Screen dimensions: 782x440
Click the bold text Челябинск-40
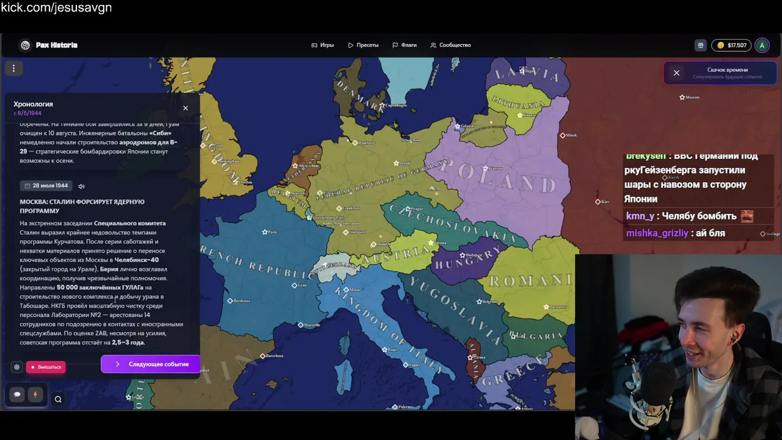coord(136,260)
